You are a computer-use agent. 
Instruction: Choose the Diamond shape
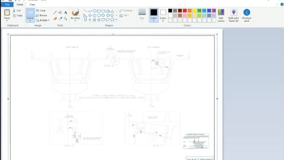90,16
